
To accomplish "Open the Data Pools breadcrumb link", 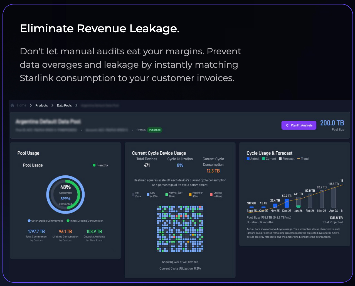I will pos(64,105).
